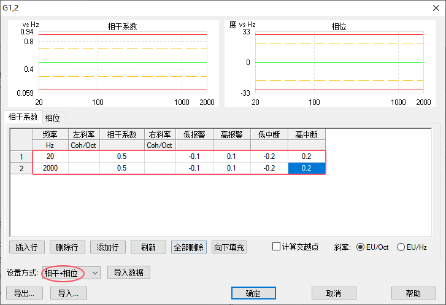Image resolution: width=446 pixels, height=305 pixels.
Task: Select 高报警 cell 0.1 in row 1
Action: click(232, 156)
